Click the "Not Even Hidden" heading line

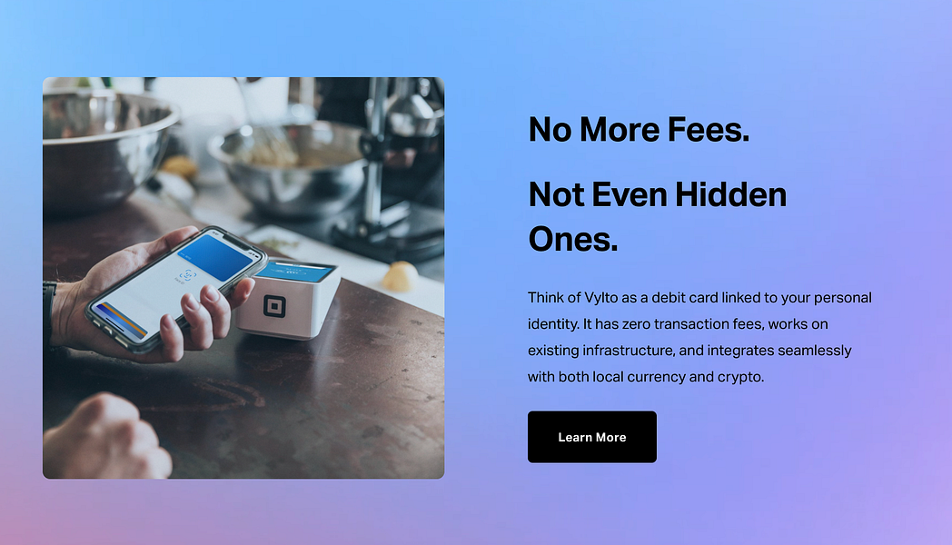point(658,194)
